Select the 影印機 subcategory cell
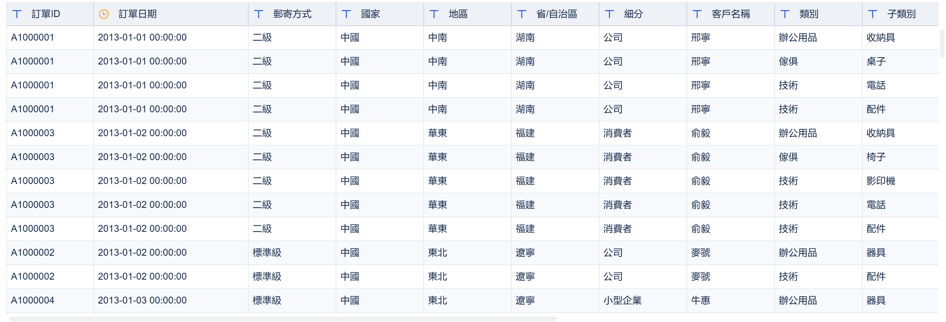Screen dimensions: 946x322 click(900, 181)
